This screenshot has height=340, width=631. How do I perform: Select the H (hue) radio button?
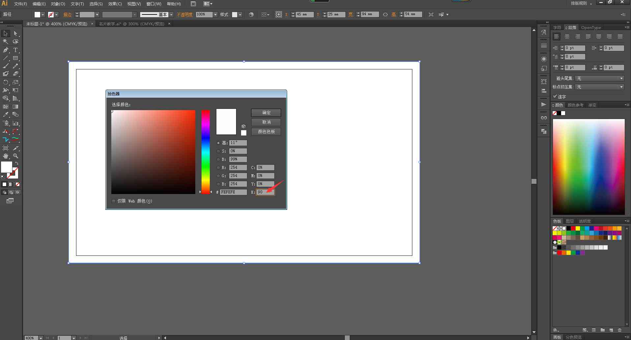click(x=218, y=143)
